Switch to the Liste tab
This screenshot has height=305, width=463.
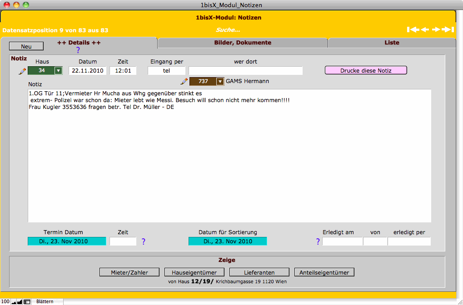391,43
